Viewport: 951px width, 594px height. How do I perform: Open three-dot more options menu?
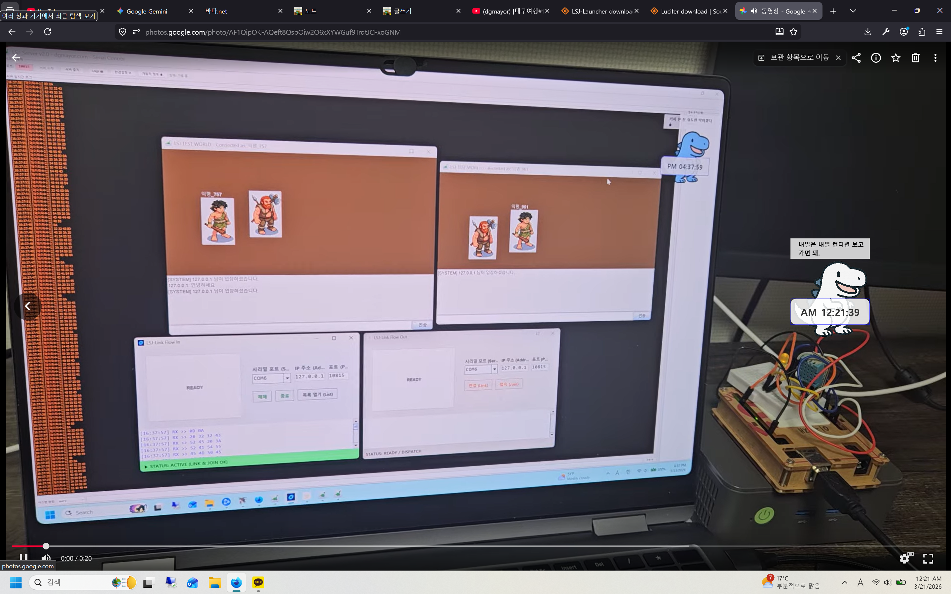coord(935,58)
